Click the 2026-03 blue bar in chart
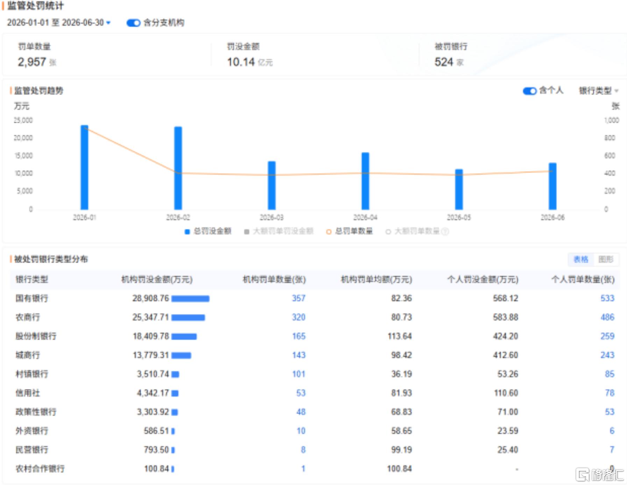This screenshot has height=485, width=627. coord(272,186)
